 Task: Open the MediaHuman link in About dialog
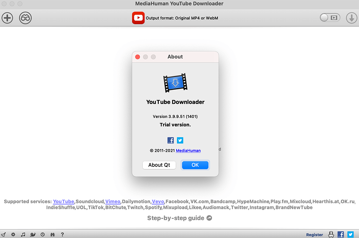point(188,150)
